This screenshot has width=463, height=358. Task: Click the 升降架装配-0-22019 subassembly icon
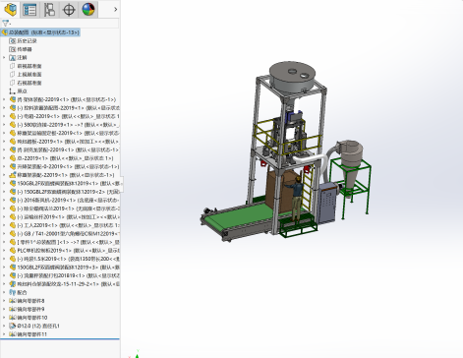(x=13, y=166)
